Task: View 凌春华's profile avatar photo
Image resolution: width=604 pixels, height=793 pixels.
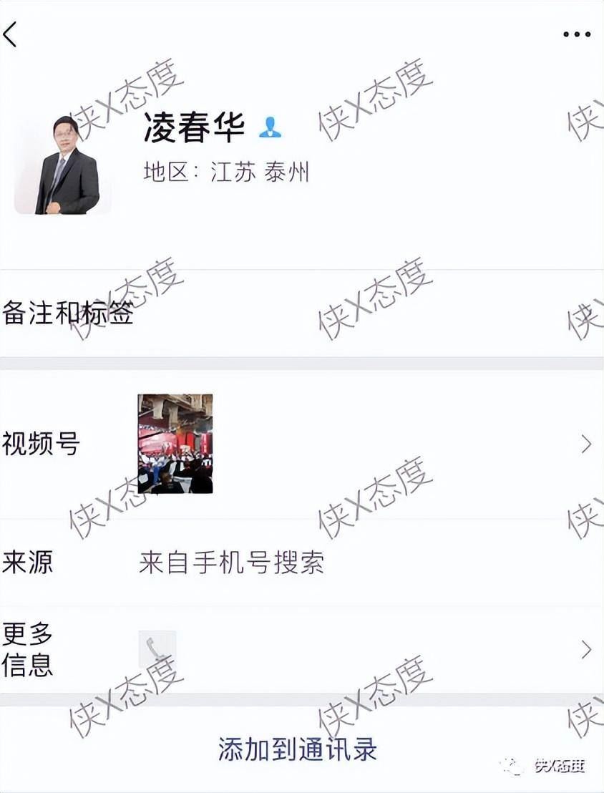Action: coord(63,165)
